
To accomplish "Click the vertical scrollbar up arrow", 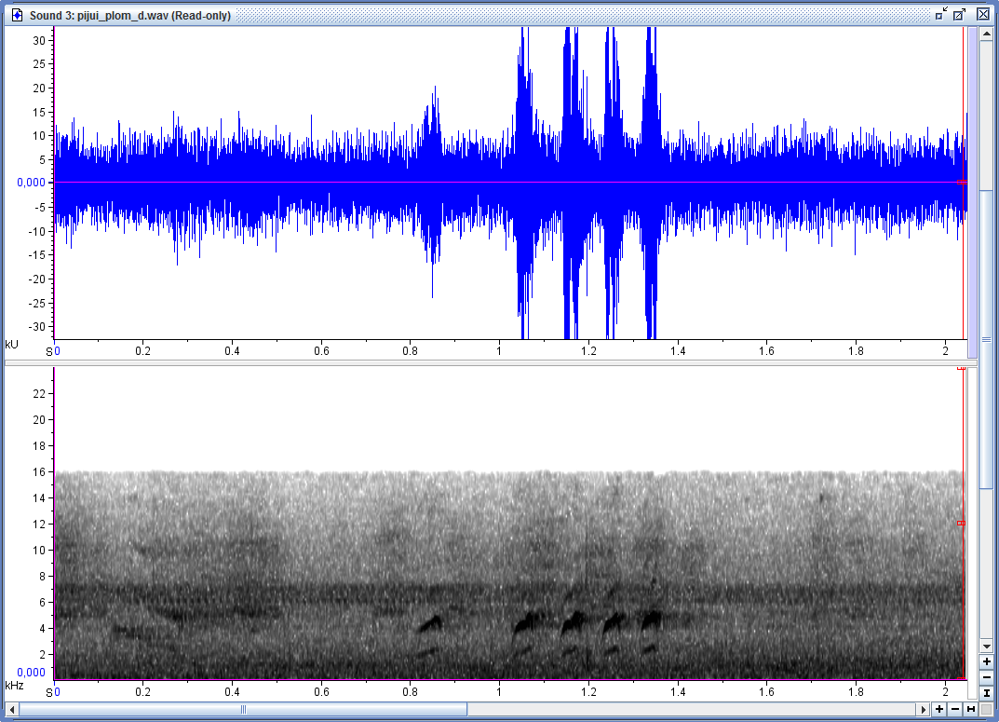I will pos(986,34).
